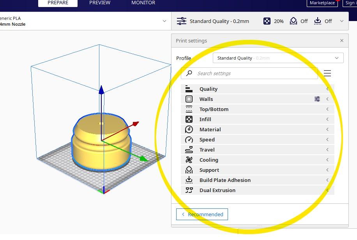Click the Travel category icon

click(189, 150)
